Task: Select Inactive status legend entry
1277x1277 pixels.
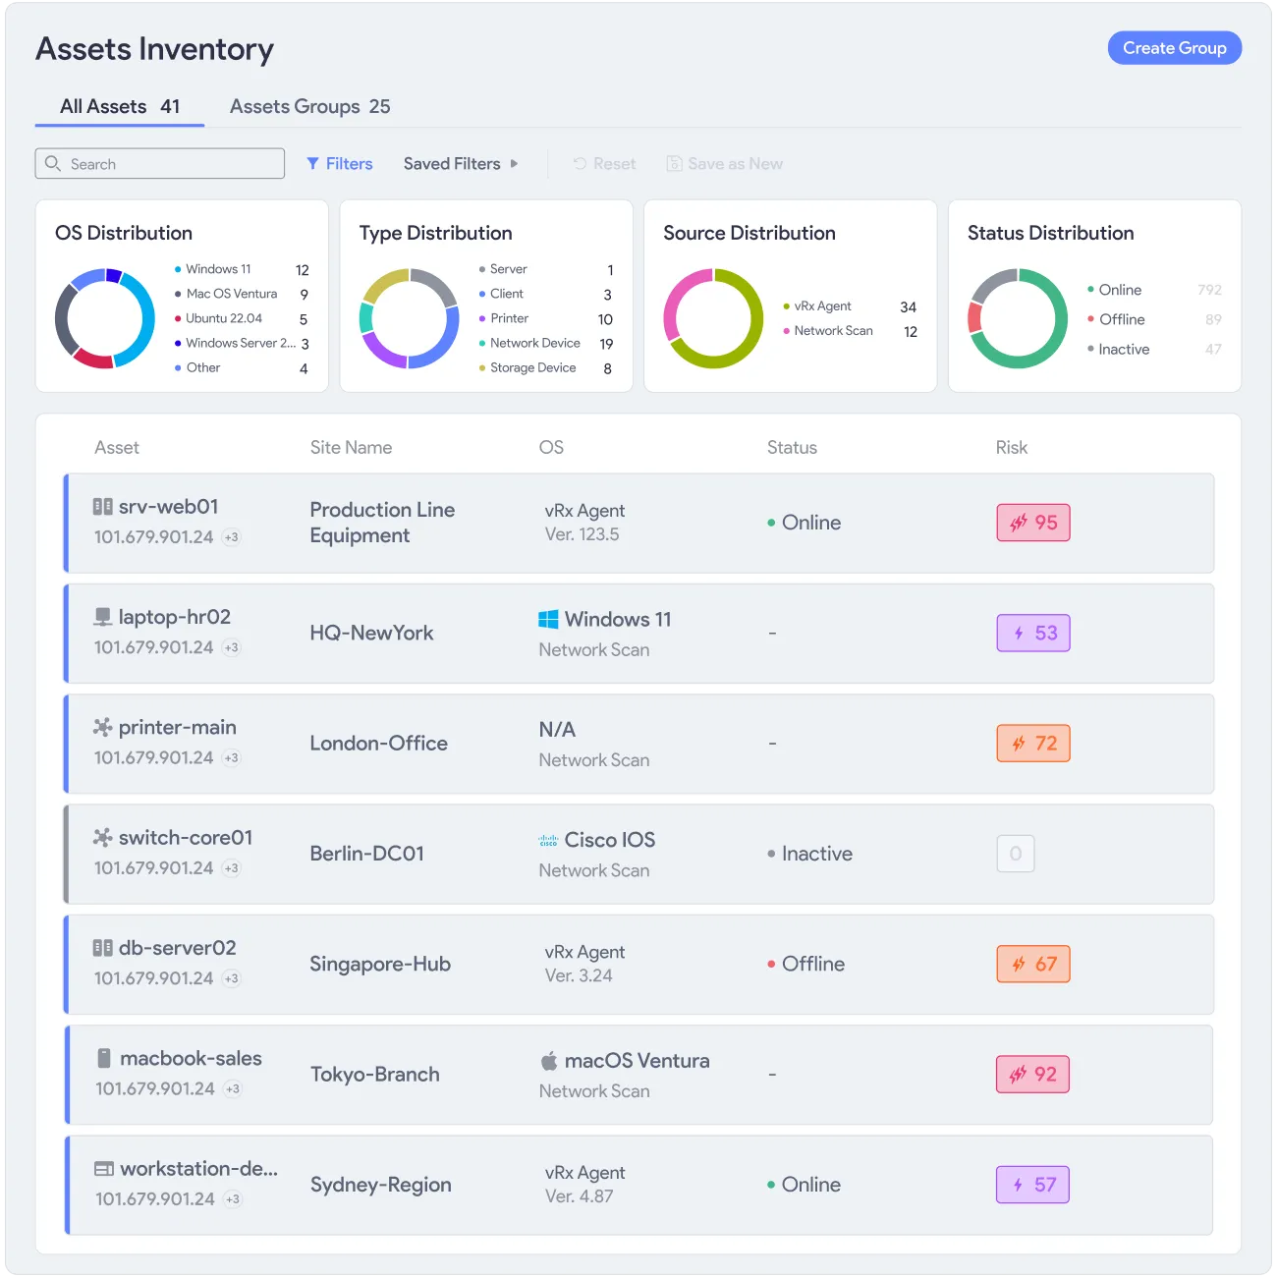Action: [1154, 349]
